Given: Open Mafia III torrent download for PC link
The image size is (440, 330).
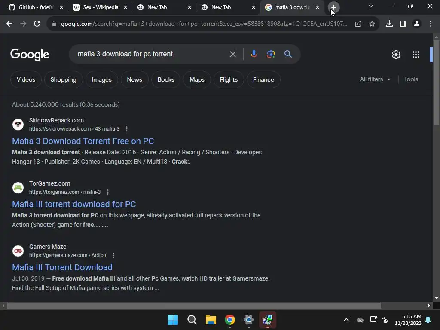Looking at the screenshot, I should coord(74,204).
